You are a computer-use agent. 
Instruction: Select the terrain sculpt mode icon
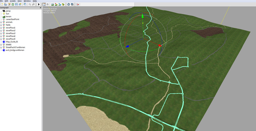click(52, 4)
